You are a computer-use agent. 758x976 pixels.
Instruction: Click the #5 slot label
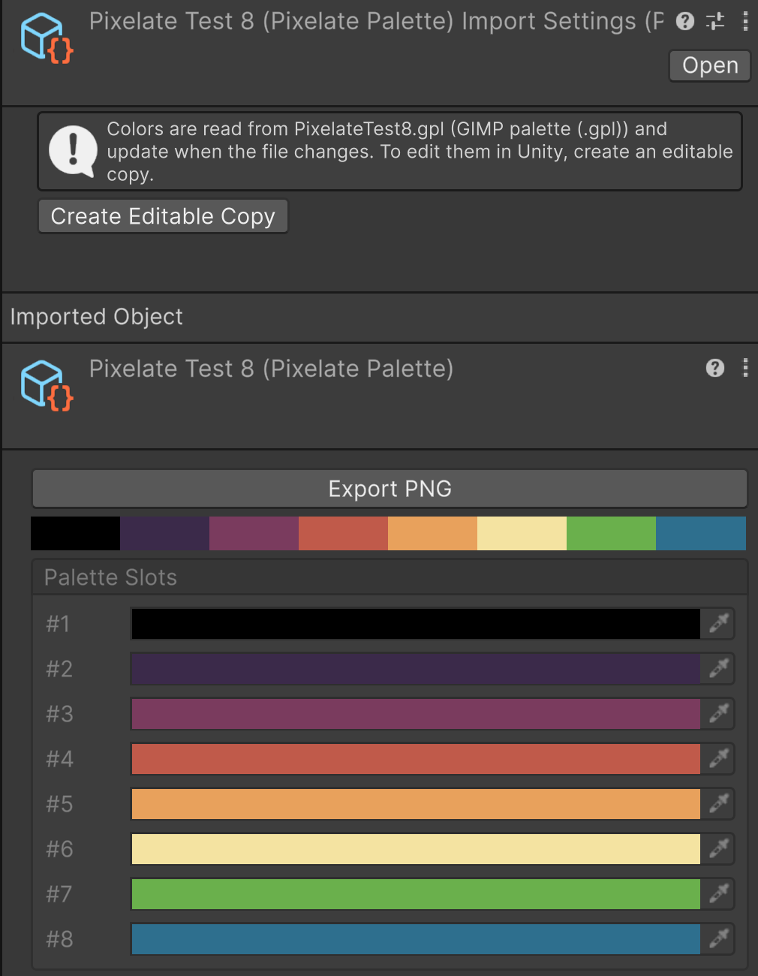(59, 804)
